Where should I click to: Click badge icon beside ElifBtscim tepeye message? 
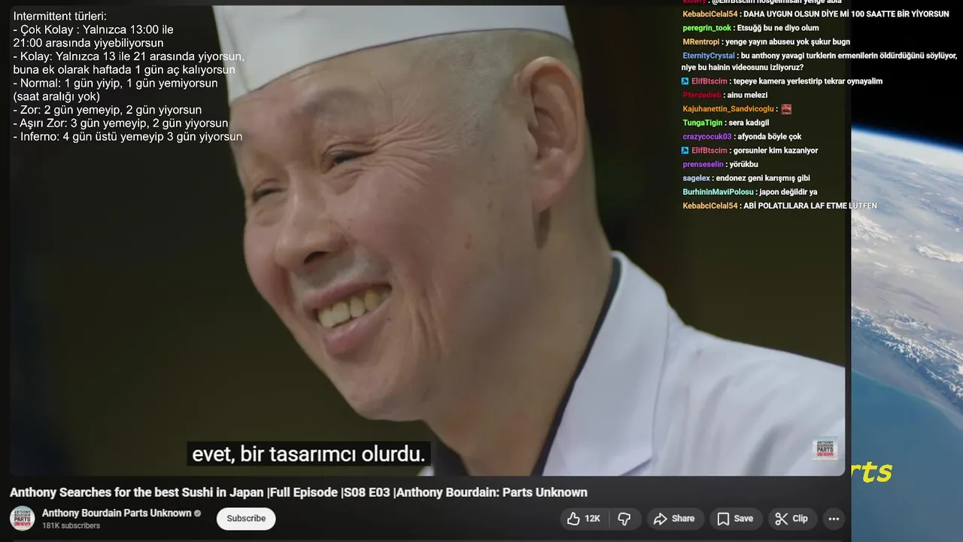(x=685, y=81)
